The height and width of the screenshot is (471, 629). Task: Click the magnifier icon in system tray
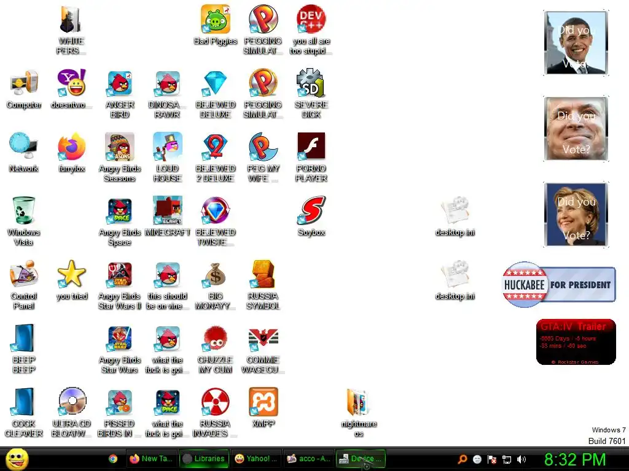[x=463, y=459]
